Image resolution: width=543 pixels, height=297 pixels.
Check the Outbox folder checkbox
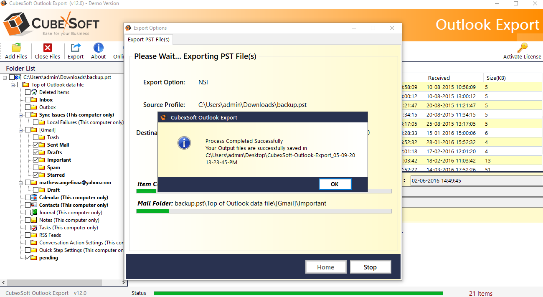(x=28, y=107)
